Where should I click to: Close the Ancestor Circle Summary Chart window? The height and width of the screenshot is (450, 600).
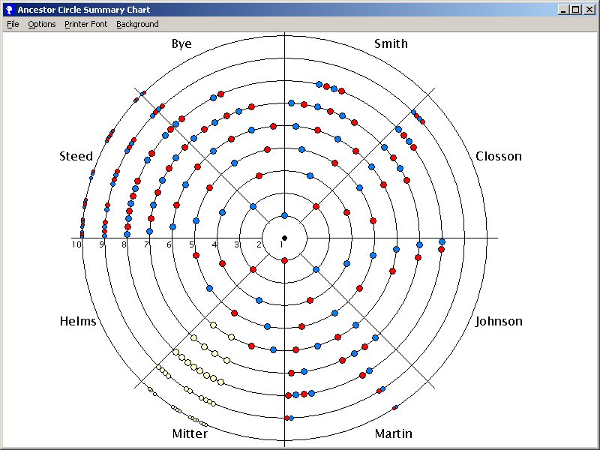pos(589,10)
